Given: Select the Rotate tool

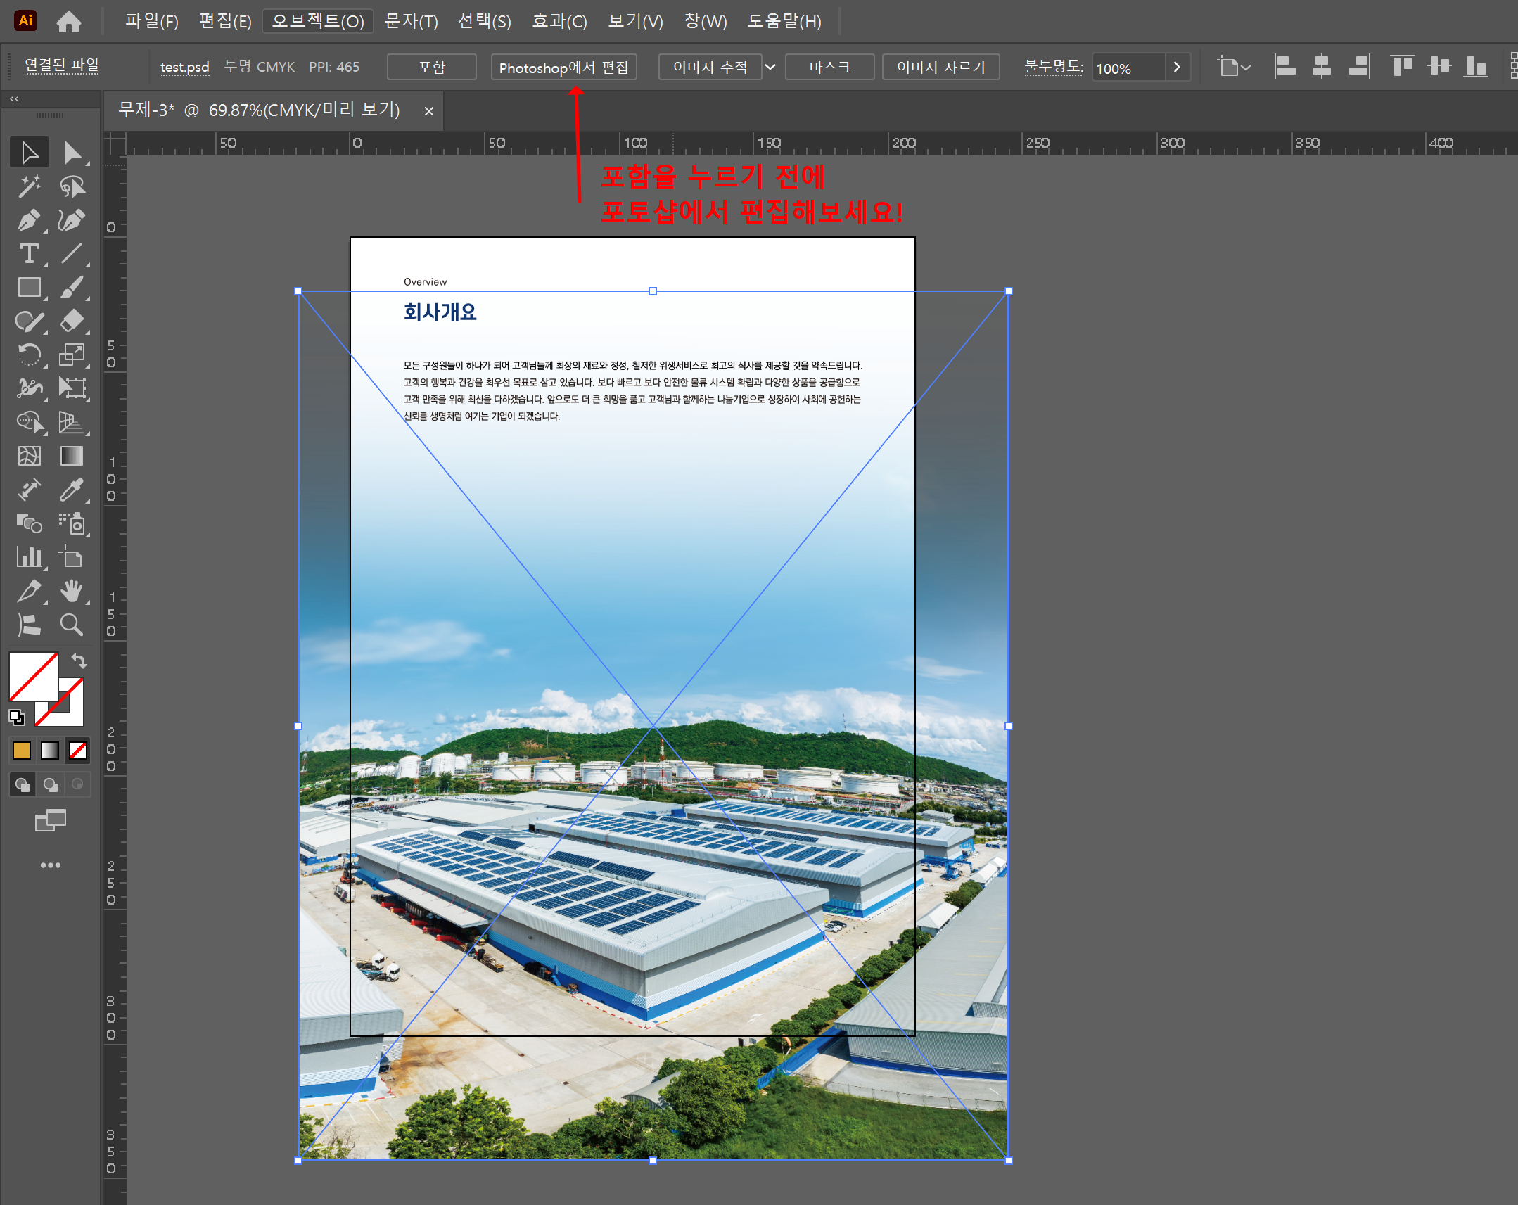Looking at the screenshot, I should (28, 355).
